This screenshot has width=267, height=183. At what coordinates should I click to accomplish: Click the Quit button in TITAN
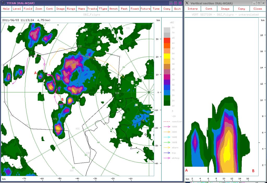coord(177,9)
